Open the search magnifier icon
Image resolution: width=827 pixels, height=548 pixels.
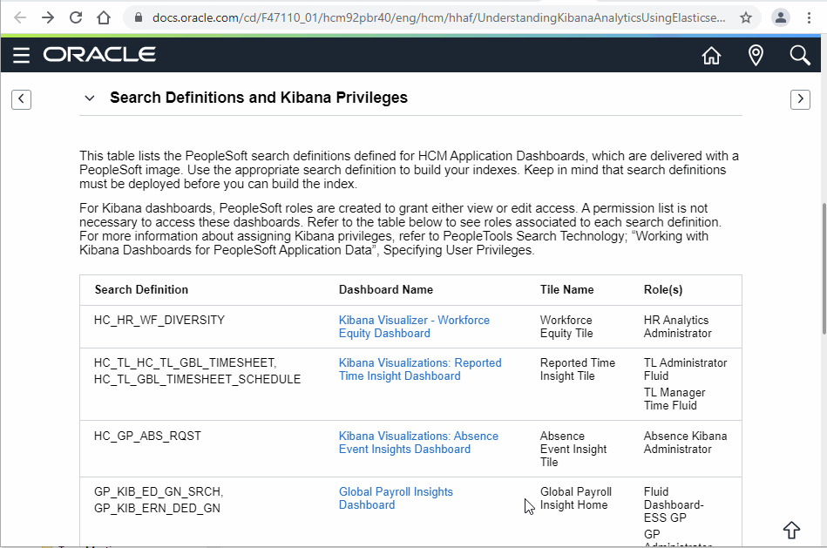tap(800, 56)
